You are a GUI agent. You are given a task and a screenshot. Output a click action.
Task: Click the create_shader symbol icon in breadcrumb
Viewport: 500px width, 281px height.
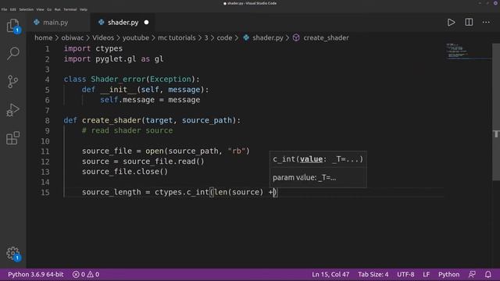pos(296,37)
